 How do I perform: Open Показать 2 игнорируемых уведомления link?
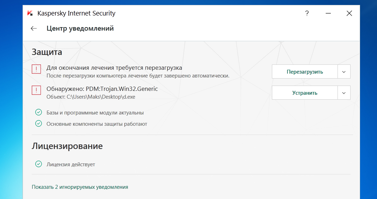click(80, 187)
